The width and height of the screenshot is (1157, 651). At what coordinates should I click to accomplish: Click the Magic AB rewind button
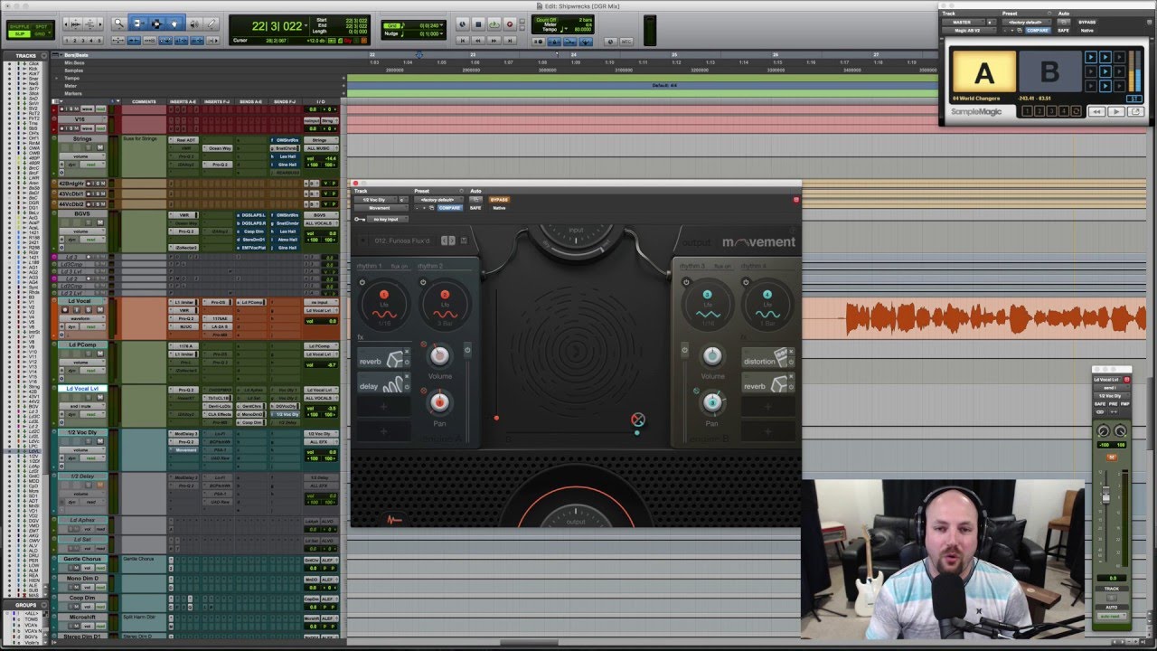pyautogui.click(x=1096, y=111)
